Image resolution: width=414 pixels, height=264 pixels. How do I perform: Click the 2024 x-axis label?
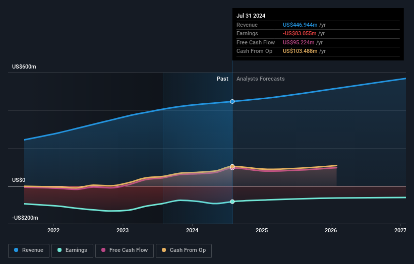tap(192, 231)
